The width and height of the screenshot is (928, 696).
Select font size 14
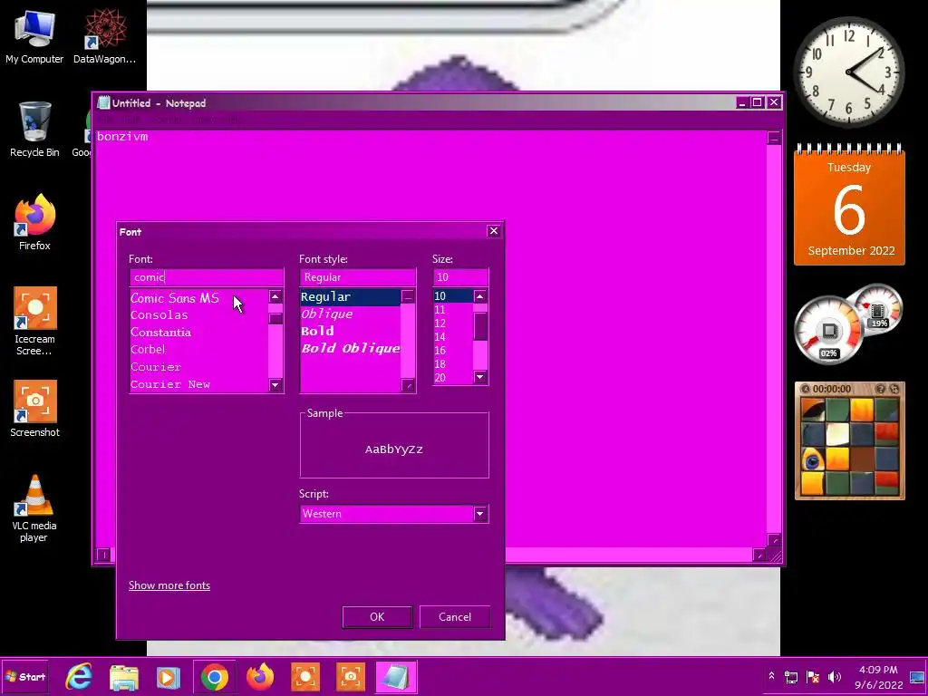click(x=453, y=337)
